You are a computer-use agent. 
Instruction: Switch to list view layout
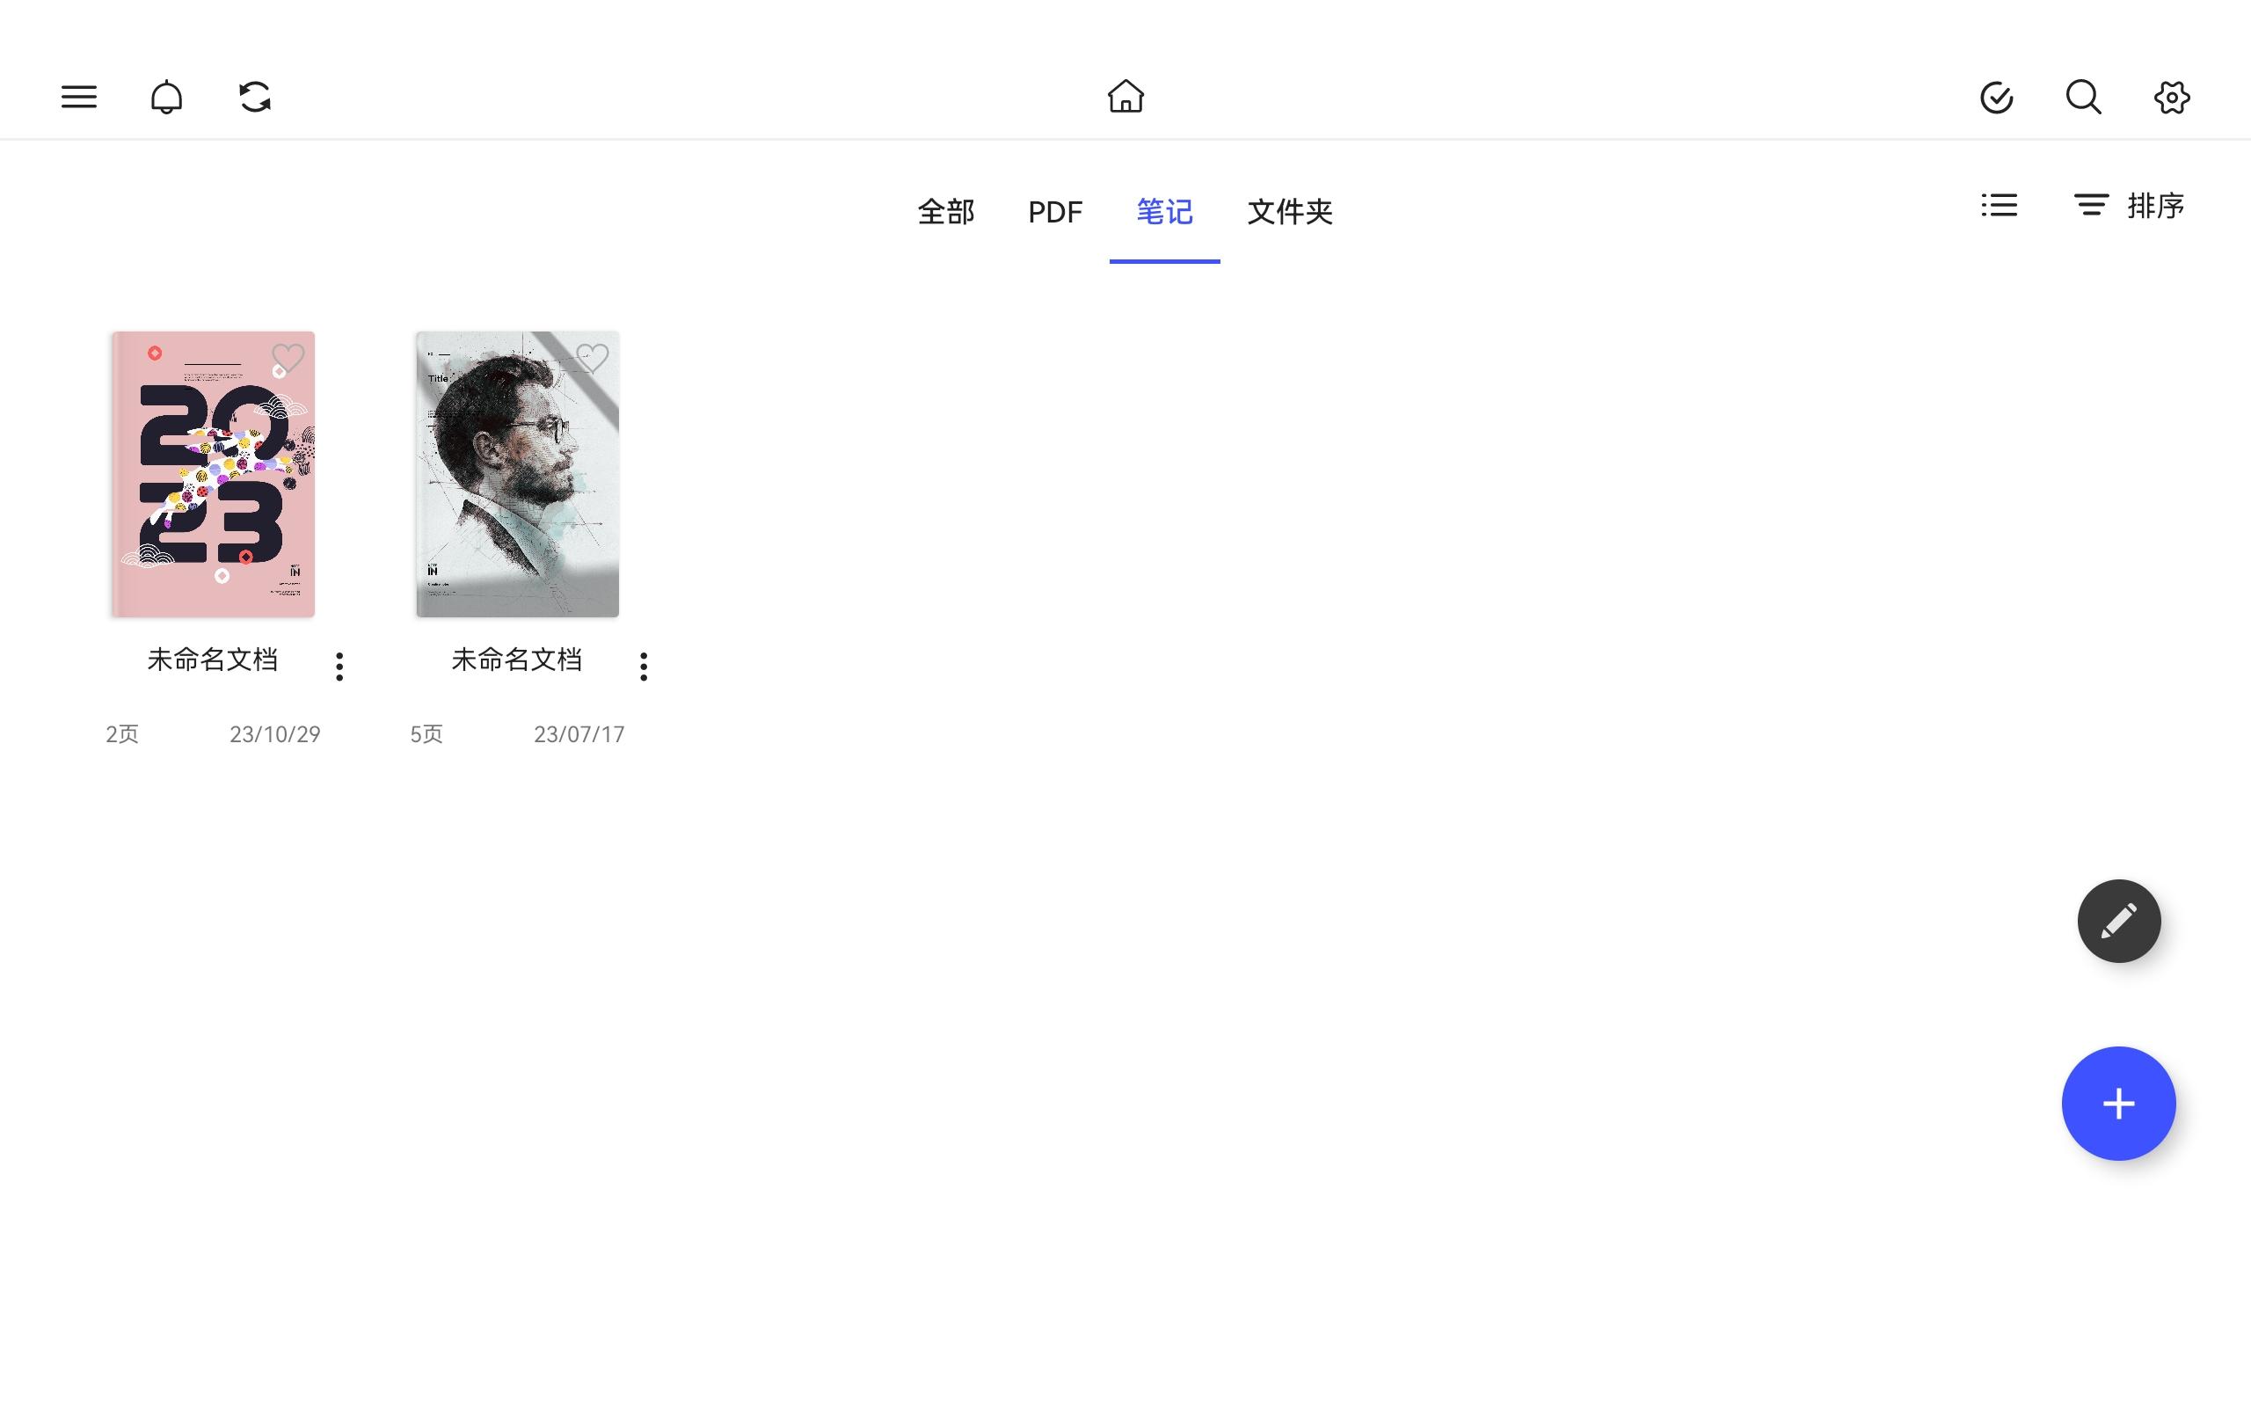[x=1999, y=205]
